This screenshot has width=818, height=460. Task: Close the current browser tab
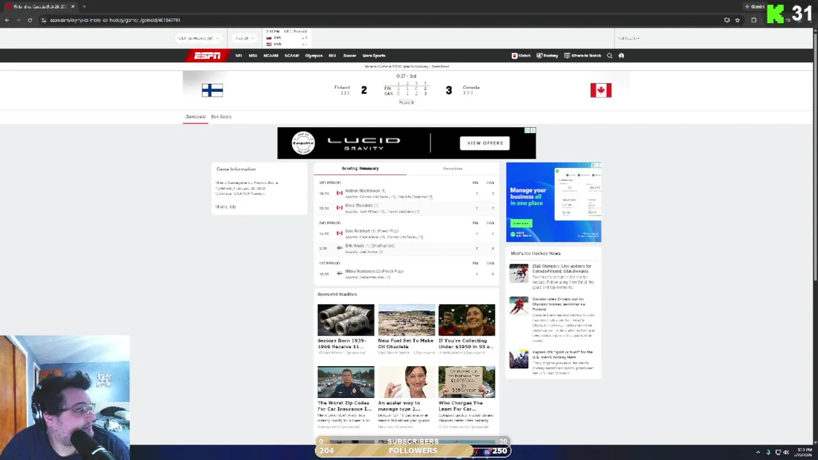pyautogui.click(x=73, y=6)
